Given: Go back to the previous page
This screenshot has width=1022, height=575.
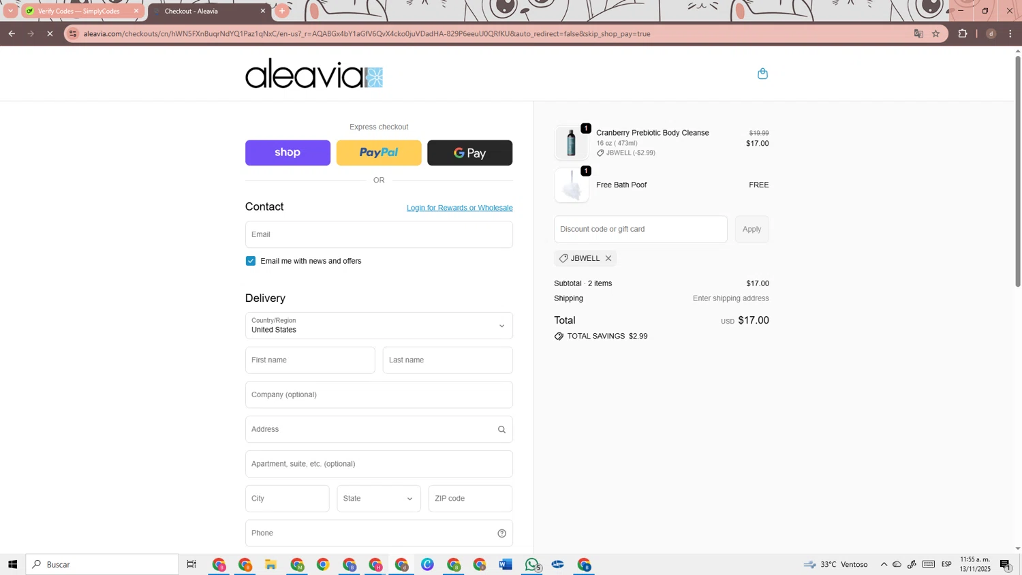Looking at the screenshot, I should pos(12,33).
